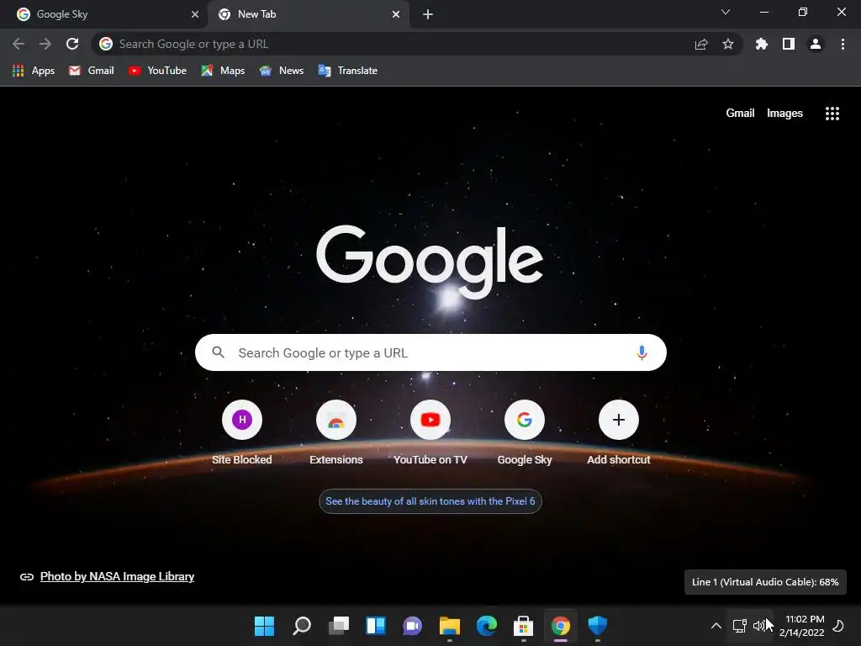Open the Google Sky shortcut tile
Screen dimensions: 861x646
point(525,432)
